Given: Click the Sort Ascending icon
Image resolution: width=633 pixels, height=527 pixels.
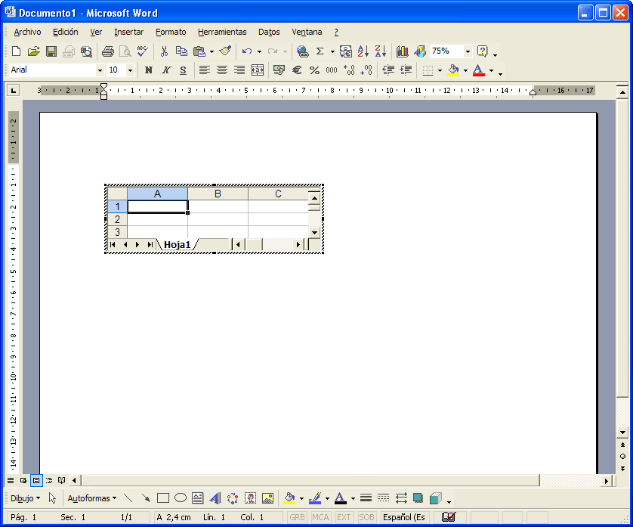Looking at the screenshot, I should pos(361,51).
